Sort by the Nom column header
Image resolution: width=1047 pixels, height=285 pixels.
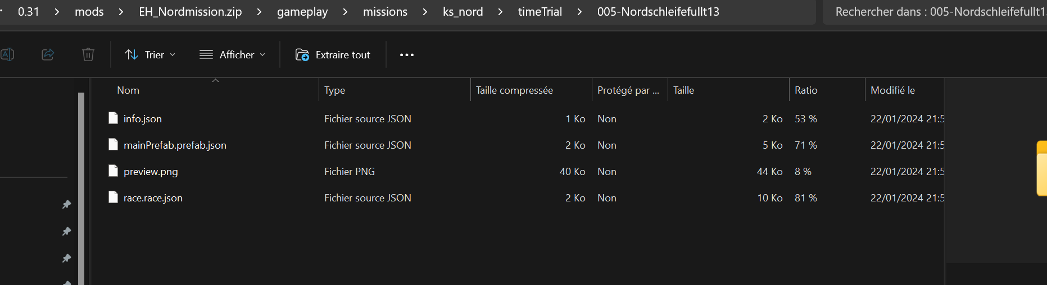tap(128, 90)
